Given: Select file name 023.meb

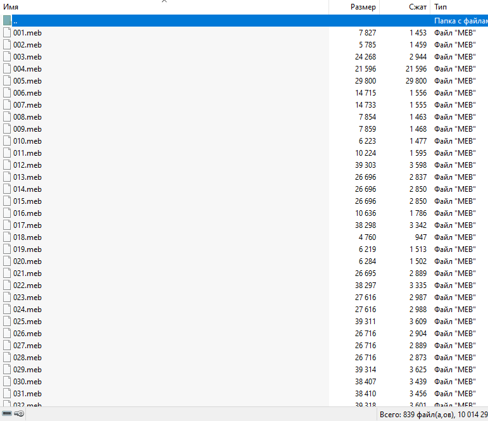Looking at the screenshot, I should tap(27, 298).
